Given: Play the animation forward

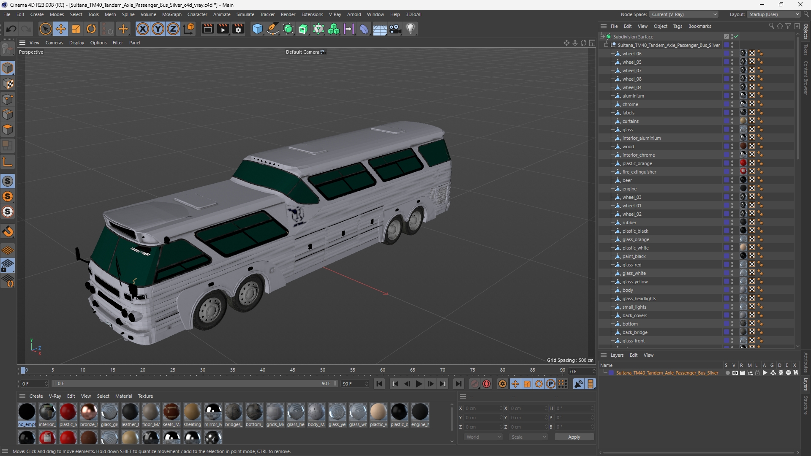Looking at the screenshot, I should pyautogui.click(x=419, y=384).
